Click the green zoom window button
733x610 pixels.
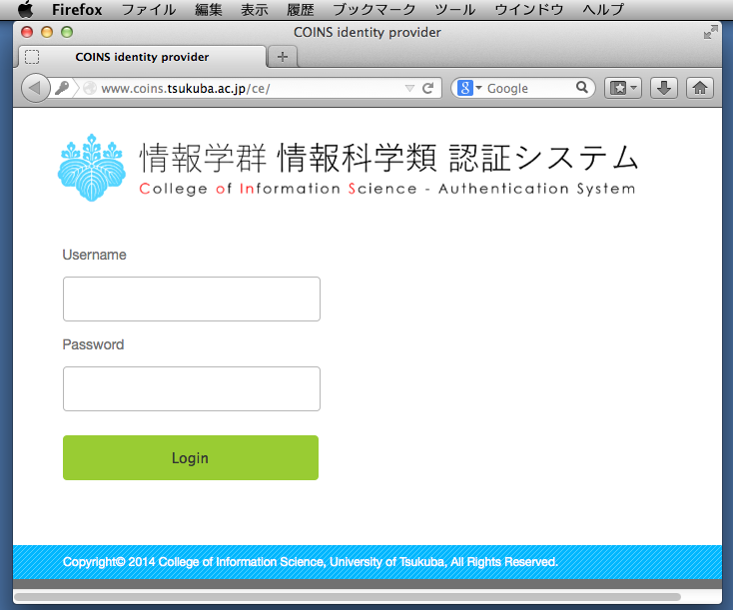(x=67, y=32)
